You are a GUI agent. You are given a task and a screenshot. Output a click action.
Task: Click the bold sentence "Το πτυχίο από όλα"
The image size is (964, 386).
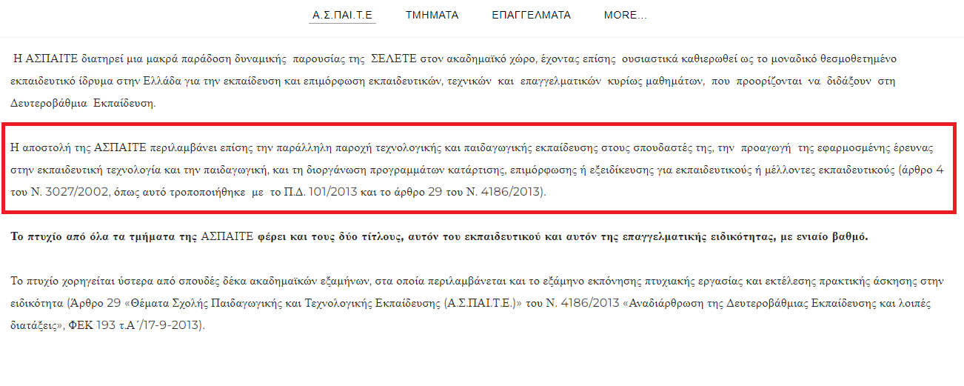pos(439,236)
